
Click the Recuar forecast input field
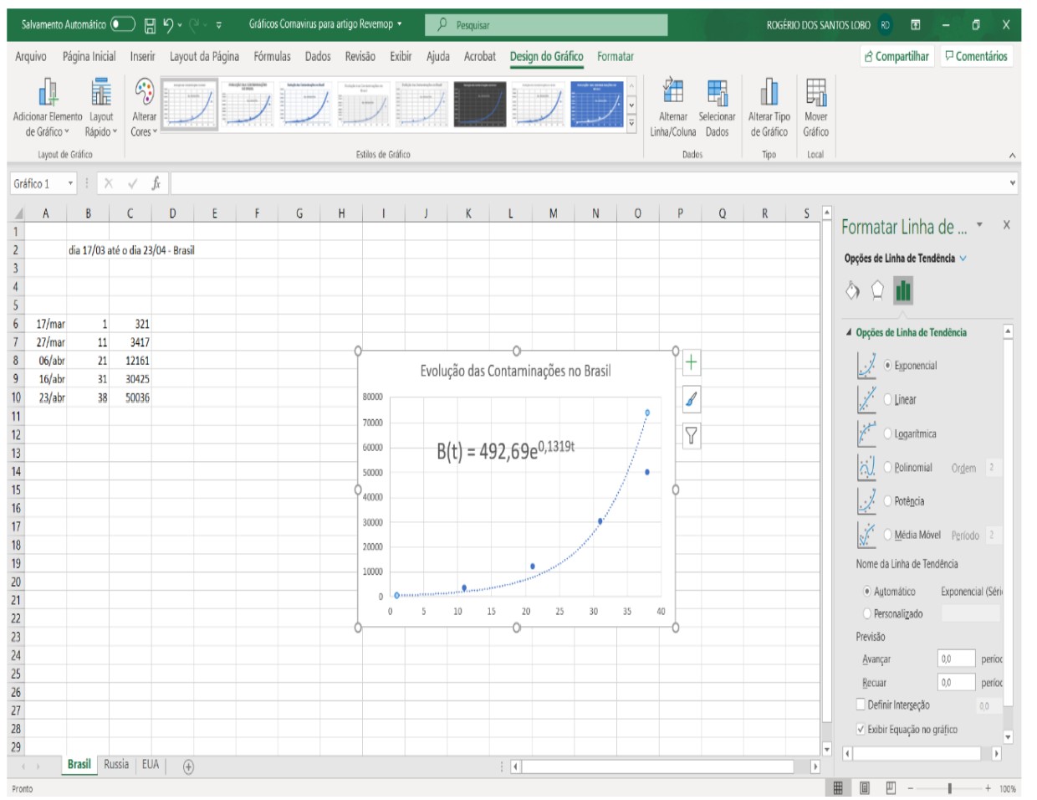point(956,682)
